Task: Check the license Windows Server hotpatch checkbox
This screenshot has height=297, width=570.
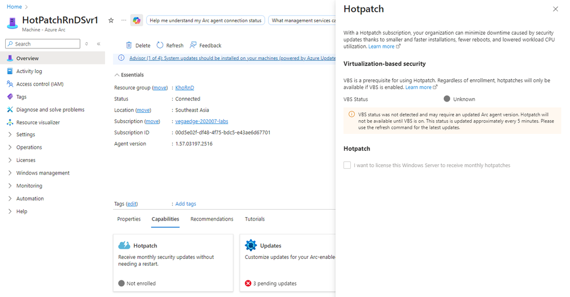Action: coord(347,165)
